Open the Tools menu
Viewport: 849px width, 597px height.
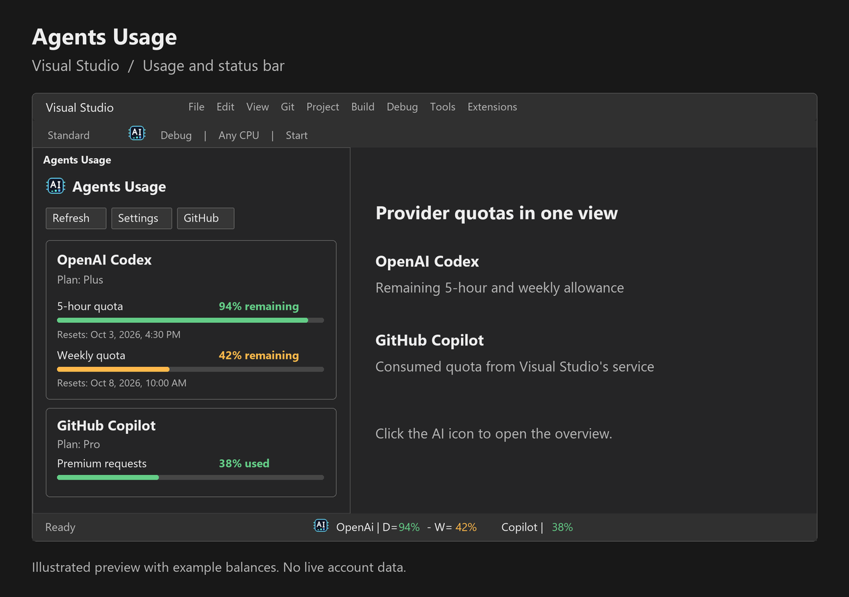tap(442, 107)
